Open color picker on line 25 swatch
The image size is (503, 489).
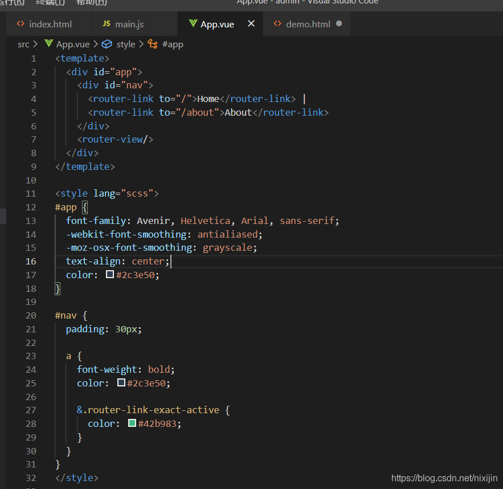121,382
